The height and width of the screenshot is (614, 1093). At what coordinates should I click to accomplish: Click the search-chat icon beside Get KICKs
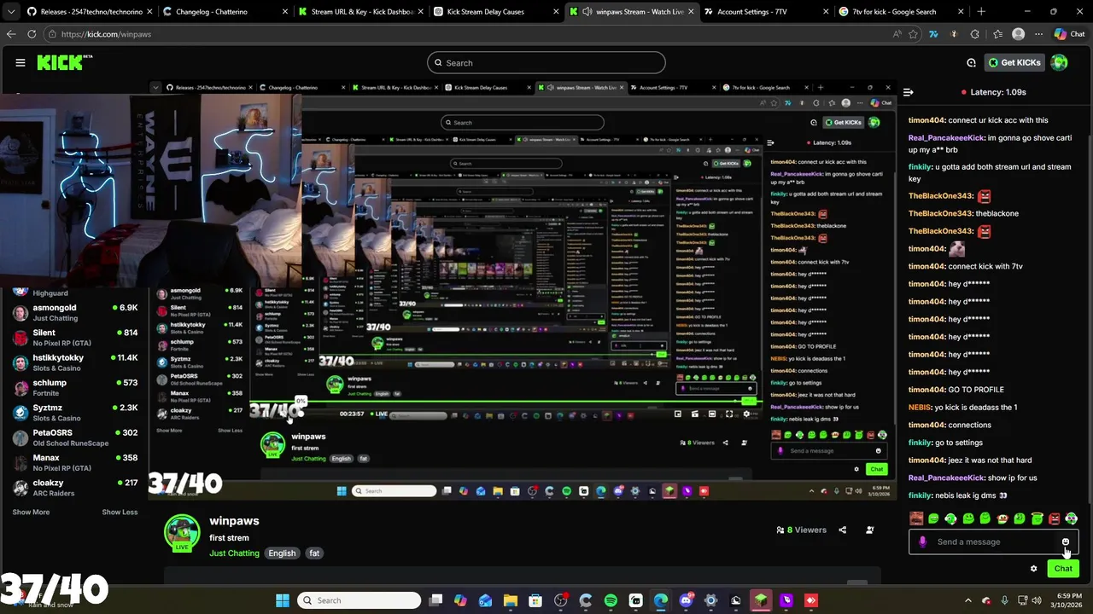click(971, 62)
